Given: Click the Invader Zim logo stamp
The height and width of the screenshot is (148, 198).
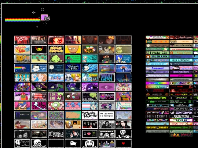Looking at the screenshot, I should coord(107,96).
